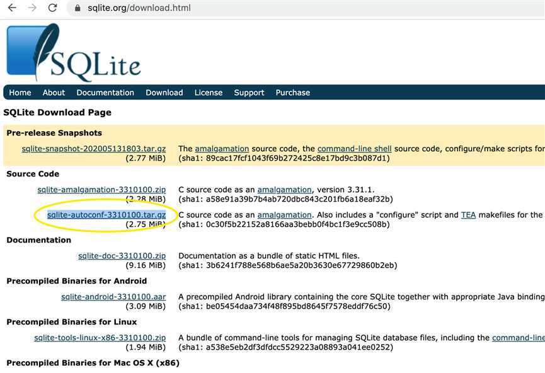Click the sha1 a58e91a3 hash text
This screenshot has height=373, width=545.
[x=285, y=199]
